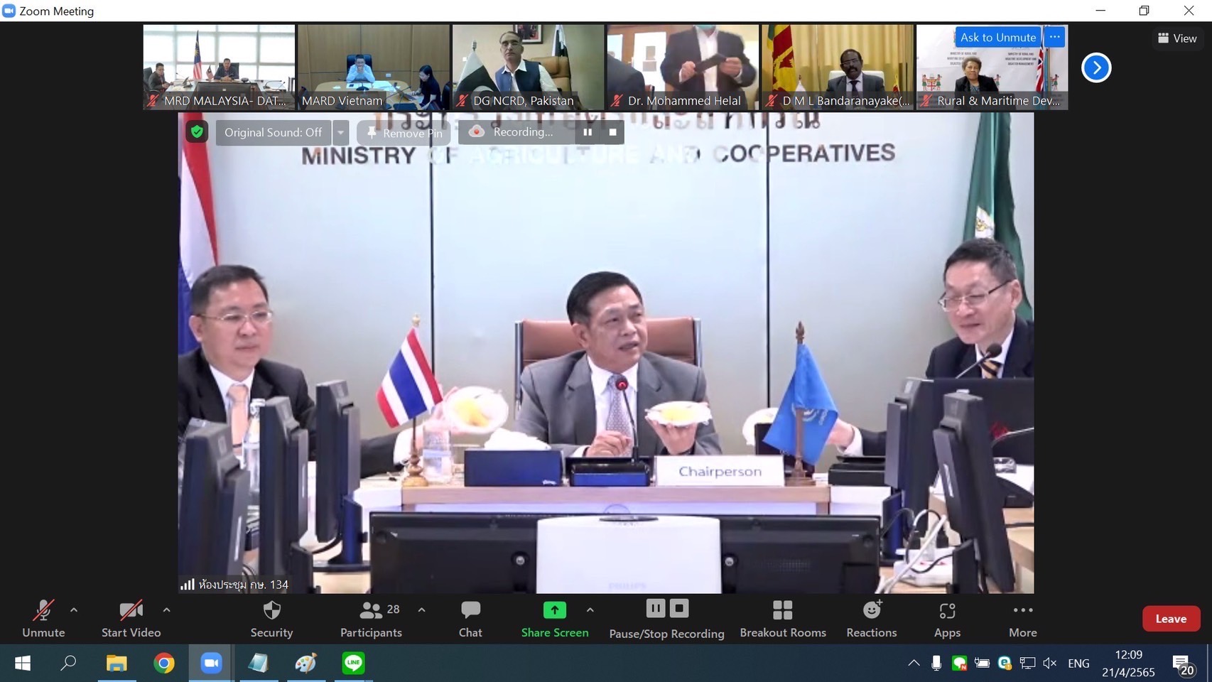Open the More options menu
Image resolution: width=1212 pixels, height=682 pixels.
[1023, 619]
